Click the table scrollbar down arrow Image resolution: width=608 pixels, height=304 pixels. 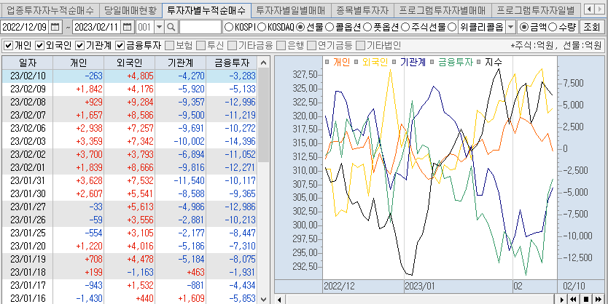tap(263, 299)
